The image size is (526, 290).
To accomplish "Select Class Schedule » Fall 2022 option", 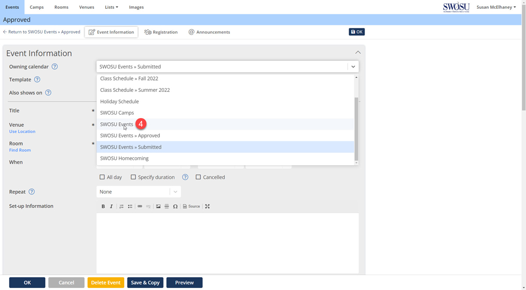I will click(x=225, y=78).
